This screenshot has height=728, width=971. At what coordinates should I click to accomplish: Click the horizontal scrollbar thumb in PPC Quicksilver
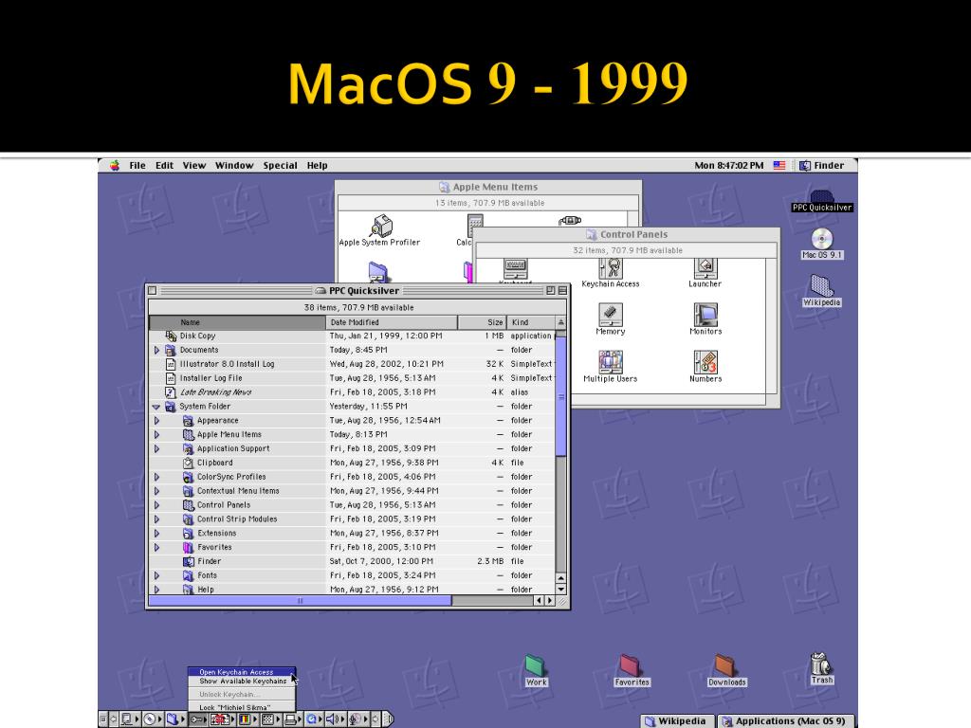[x=301, y=600]
